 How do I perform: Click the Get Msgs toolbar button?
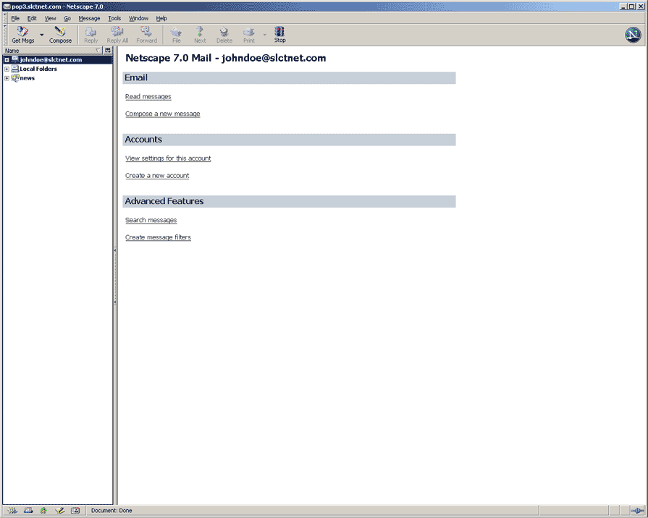click(22, 35)
